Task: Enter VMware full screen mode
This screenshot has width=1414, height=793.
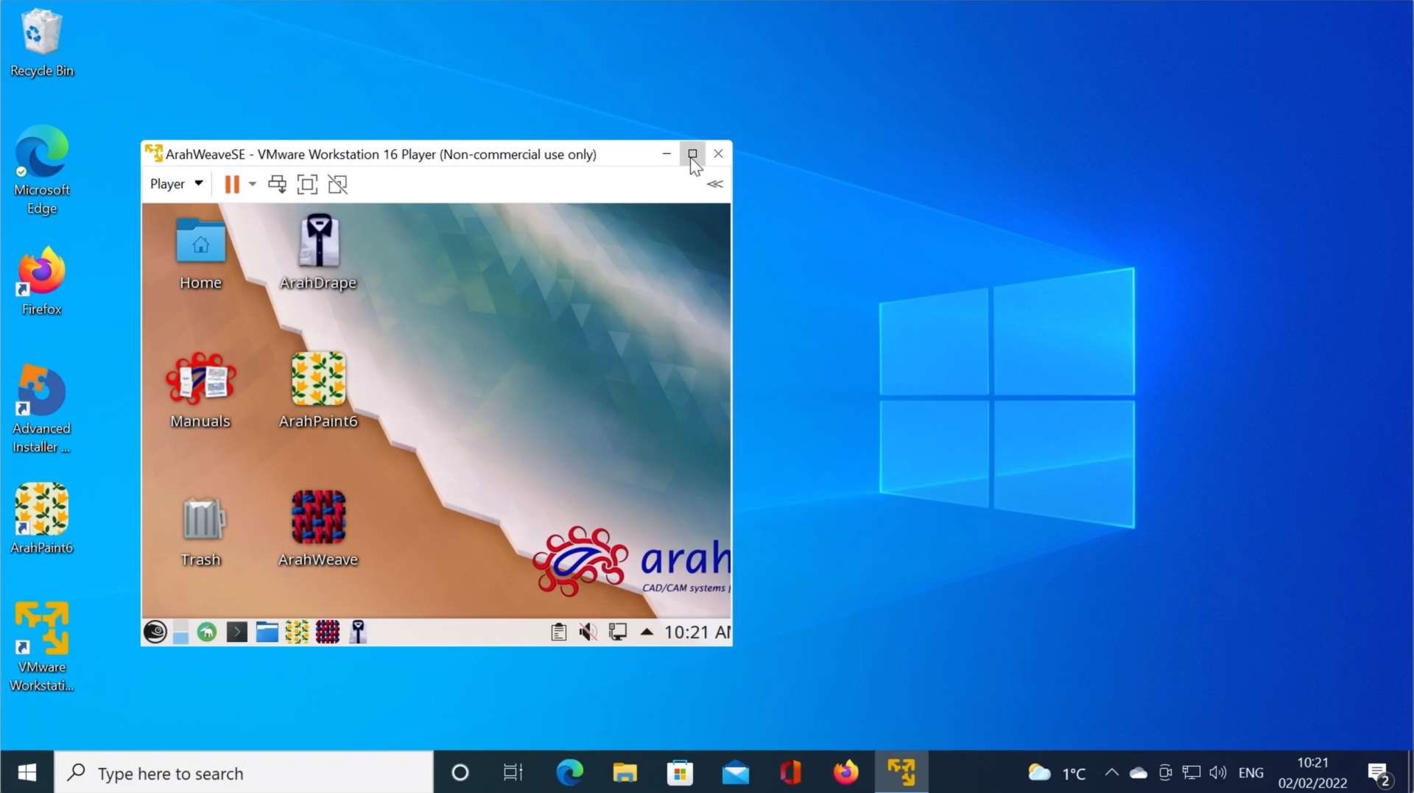Action: click(307, 184)
